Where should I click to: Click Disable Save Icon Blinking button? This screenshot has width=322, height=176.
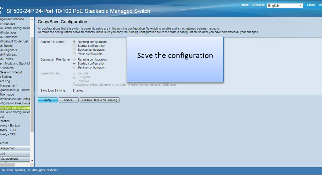point(99,100)
